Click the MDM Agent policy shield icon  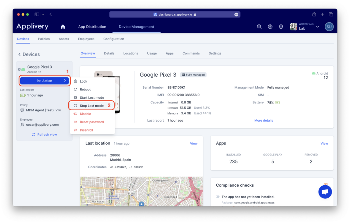click(22, 110)
